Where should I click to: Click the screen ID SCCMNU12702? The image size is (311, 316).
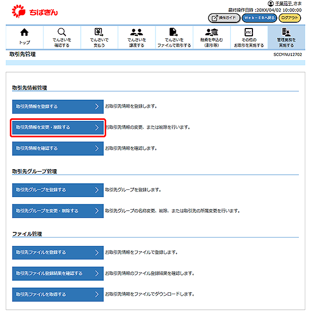288,54
